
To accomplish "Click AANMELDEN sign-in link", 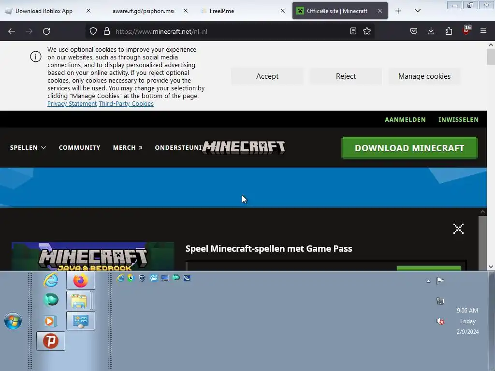I will [x=405, y=120].
